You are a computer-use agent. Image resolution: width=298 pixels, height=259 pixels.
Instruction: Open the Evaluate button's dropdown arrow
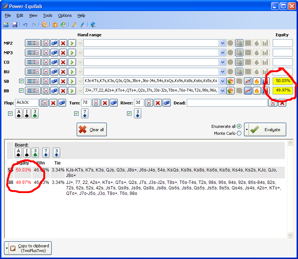tap(247, 130)
